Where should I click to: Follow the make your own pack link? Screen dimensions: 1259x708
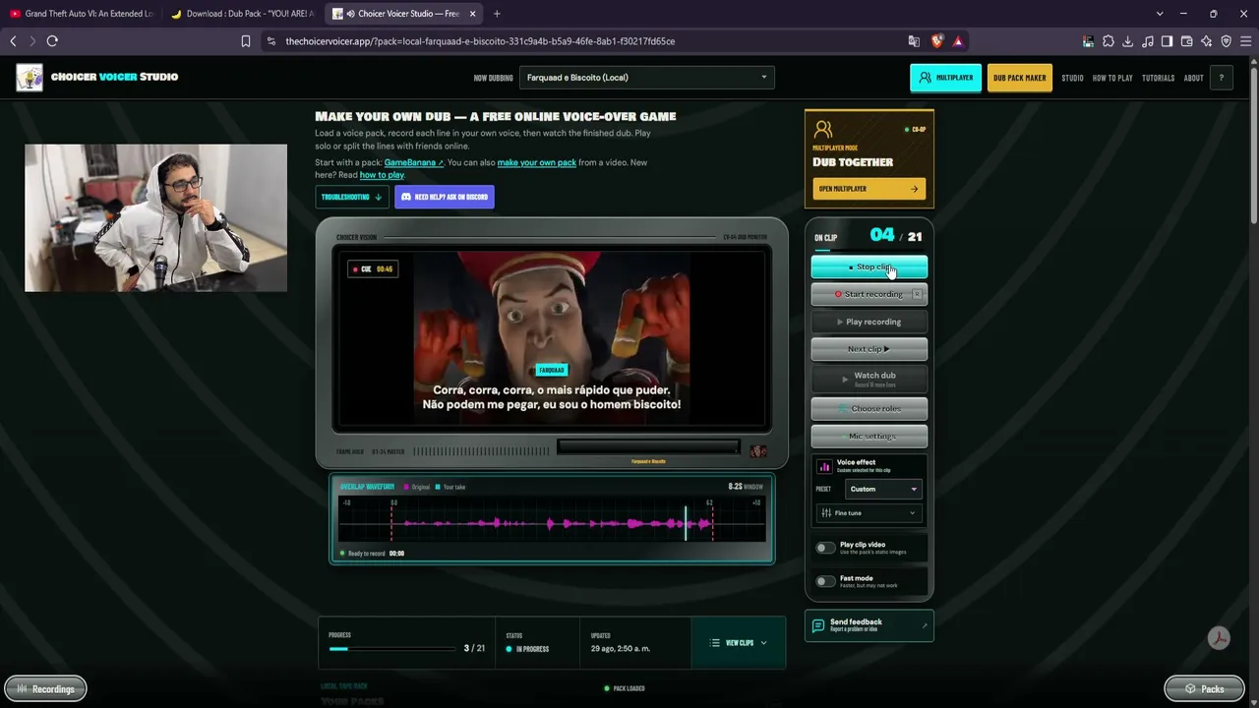click(x=537, y=162)
